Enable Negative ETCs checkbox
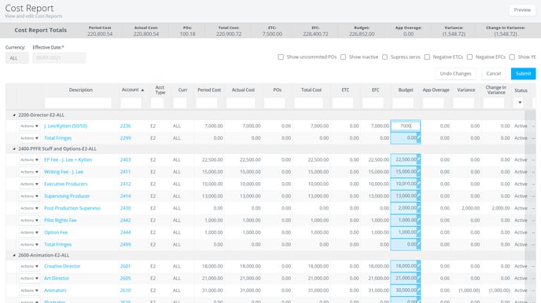Image resolution: width=541 pixels, height=303 pixels. click(x=427, y=57)
